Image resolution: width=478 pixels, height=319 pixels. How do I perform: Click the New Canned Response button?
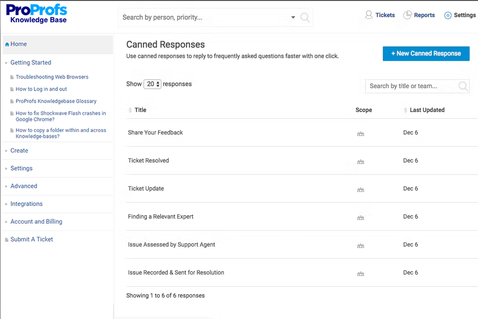(x=426, y=53)
